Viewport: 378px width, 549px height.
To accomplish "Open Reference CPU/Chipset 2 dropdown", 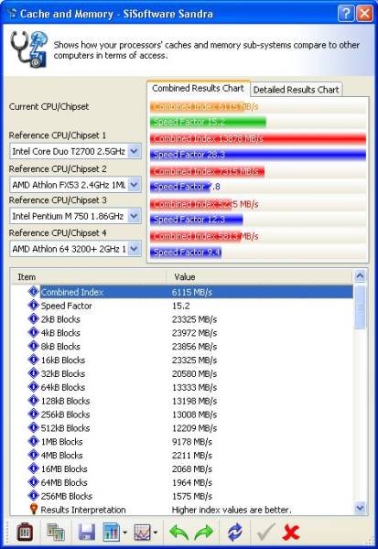I will coord(135,185).
